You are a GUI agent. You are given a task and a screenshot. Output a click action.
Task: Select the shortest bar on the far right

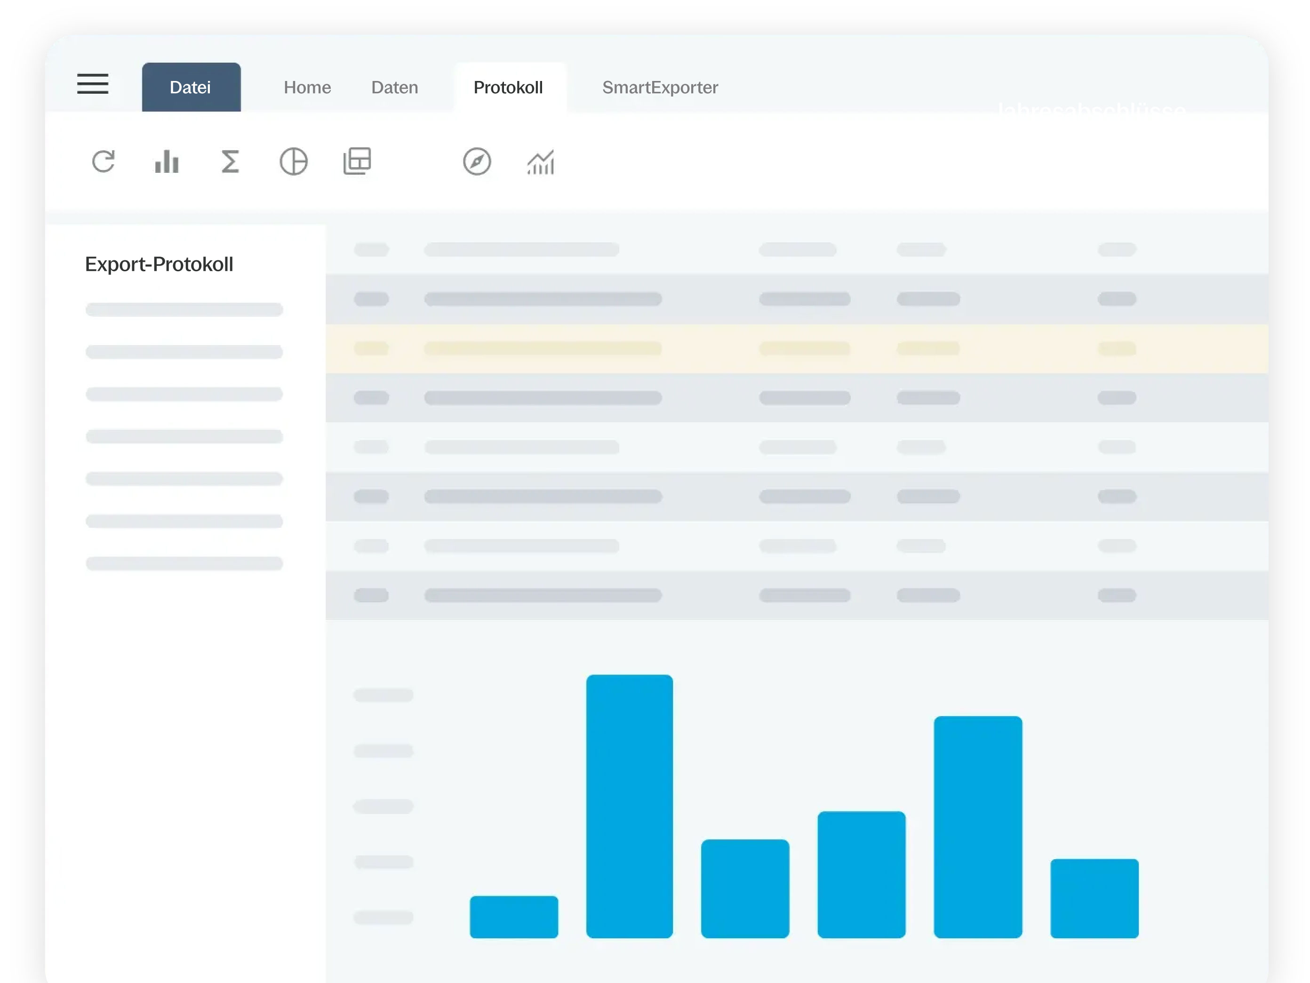[x=1094, y=898]
